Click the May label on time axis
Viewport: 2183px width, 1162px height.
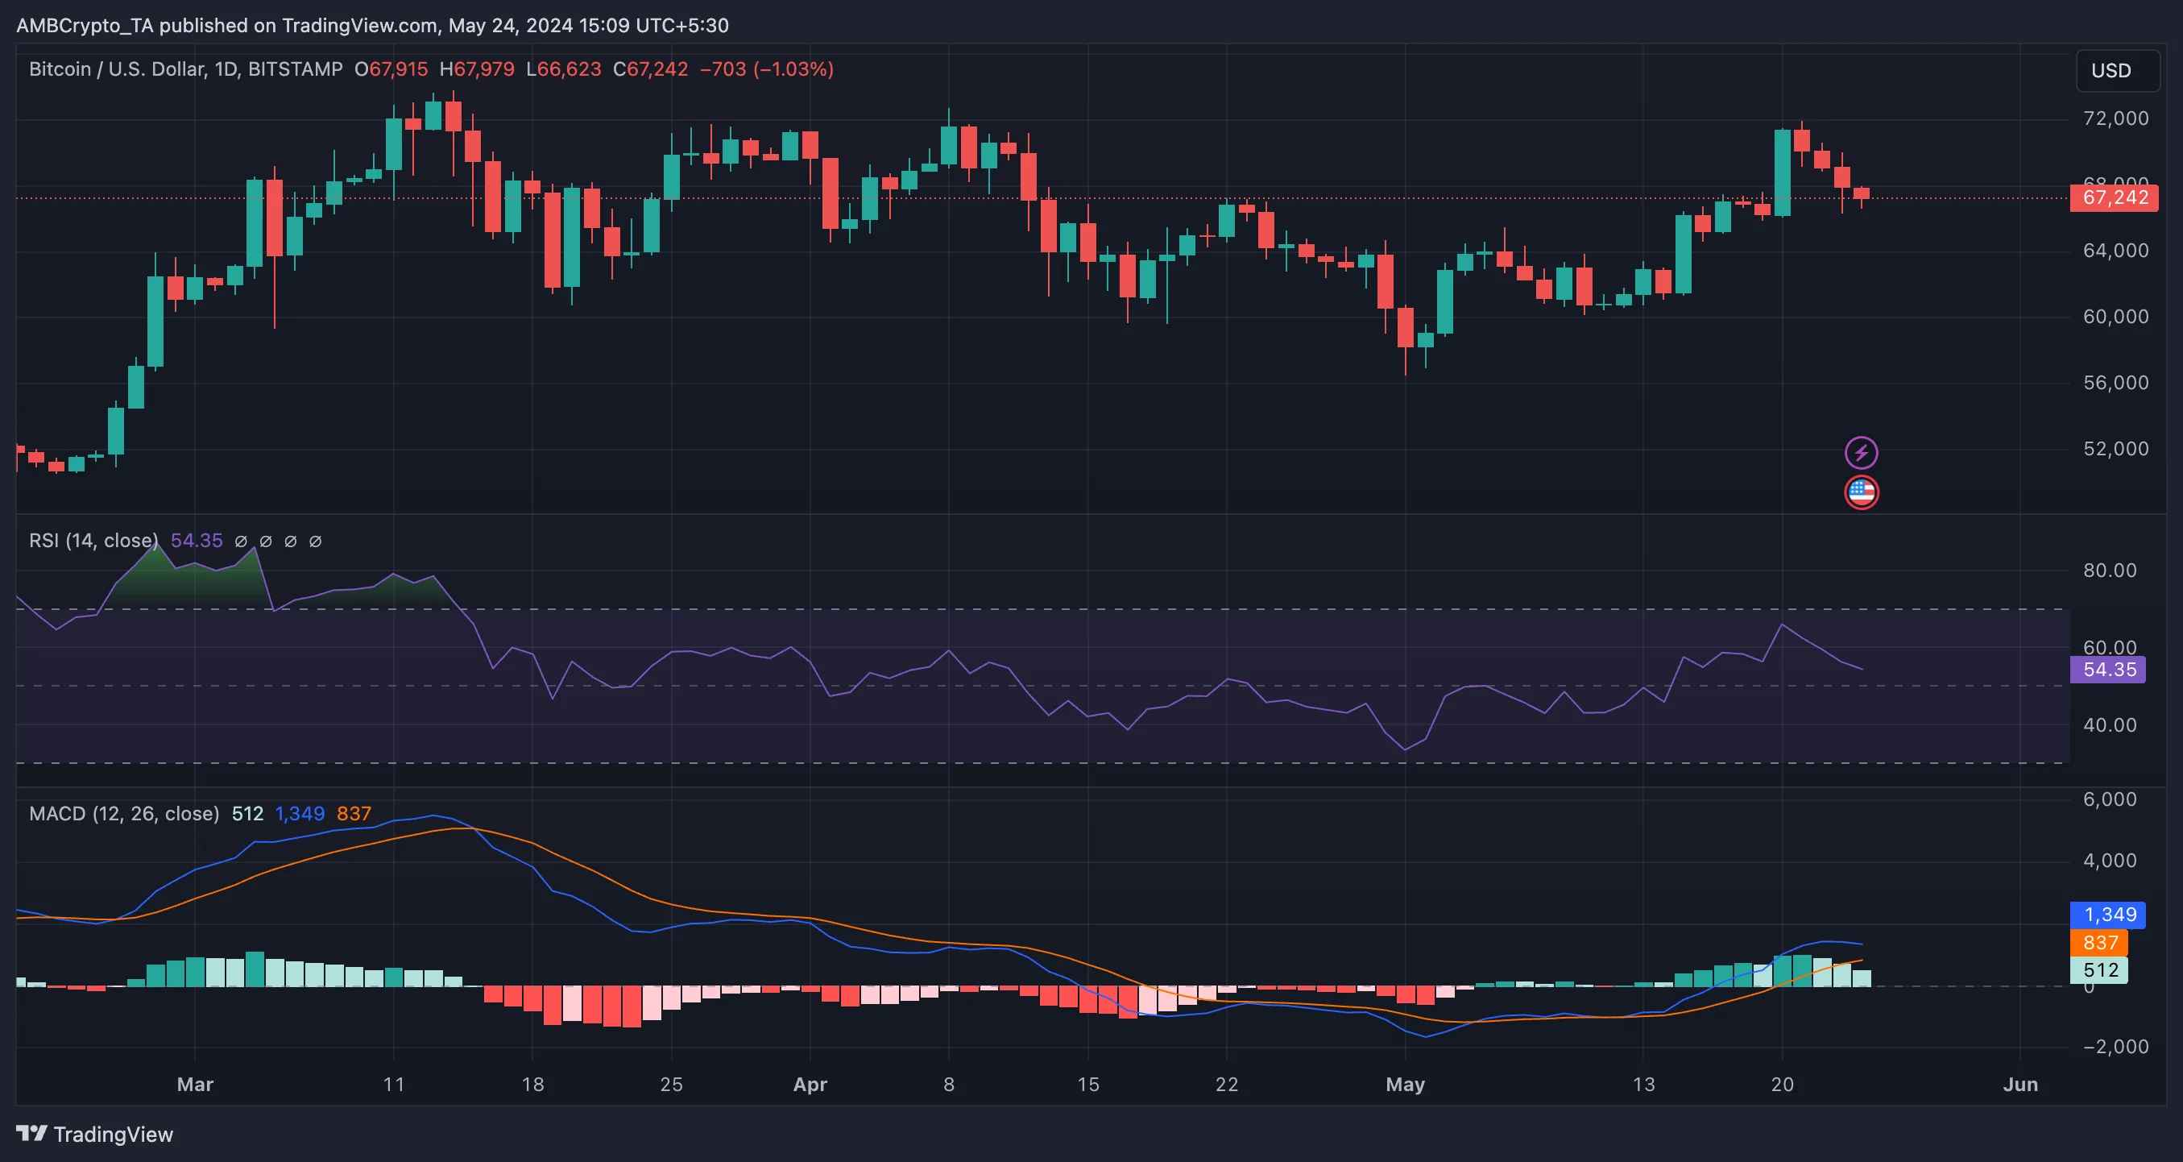pyautogui.click(x=1405, y=1084)
